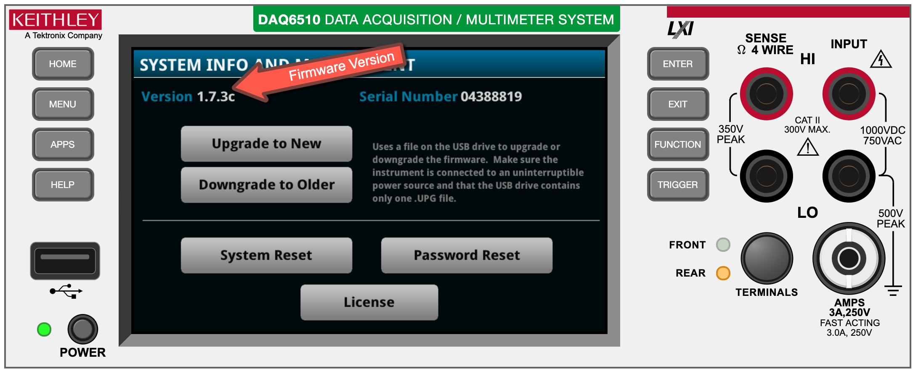This screenshot has width=913, height=371.
Task: Open the APPS key
Action: pos(63,144)
